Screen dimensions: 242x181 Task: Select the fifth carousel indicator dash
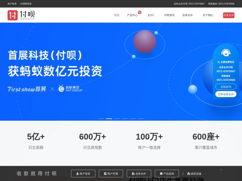click(x=133, y=119)
